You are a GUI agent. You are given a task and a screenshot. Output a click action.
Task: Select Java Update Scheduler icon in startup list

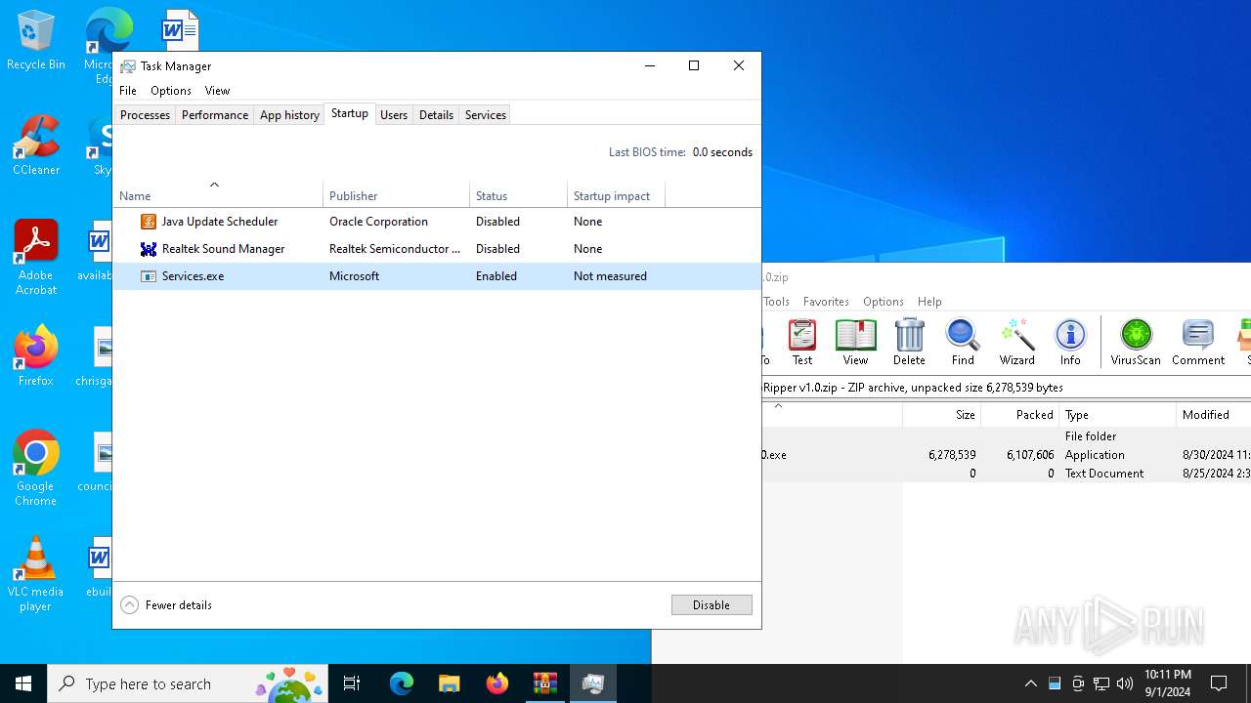click(149, 222)
